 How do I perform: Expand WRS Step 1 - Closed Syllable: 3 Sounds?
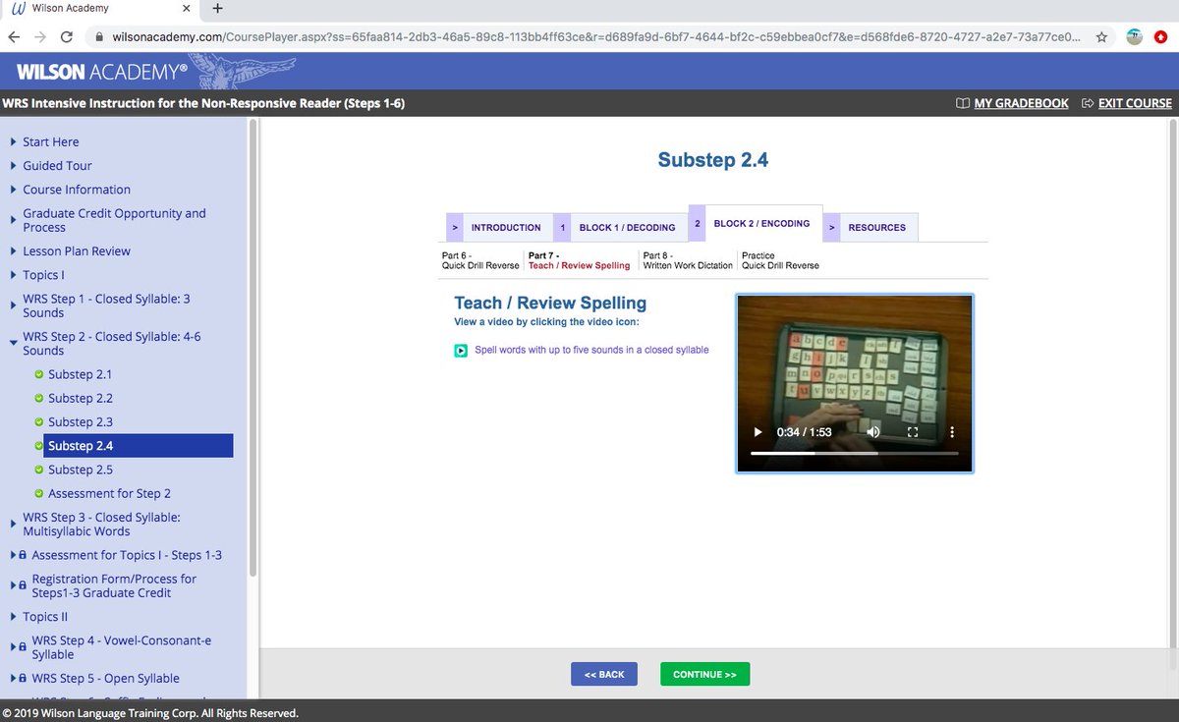click(x=14, y=305)
